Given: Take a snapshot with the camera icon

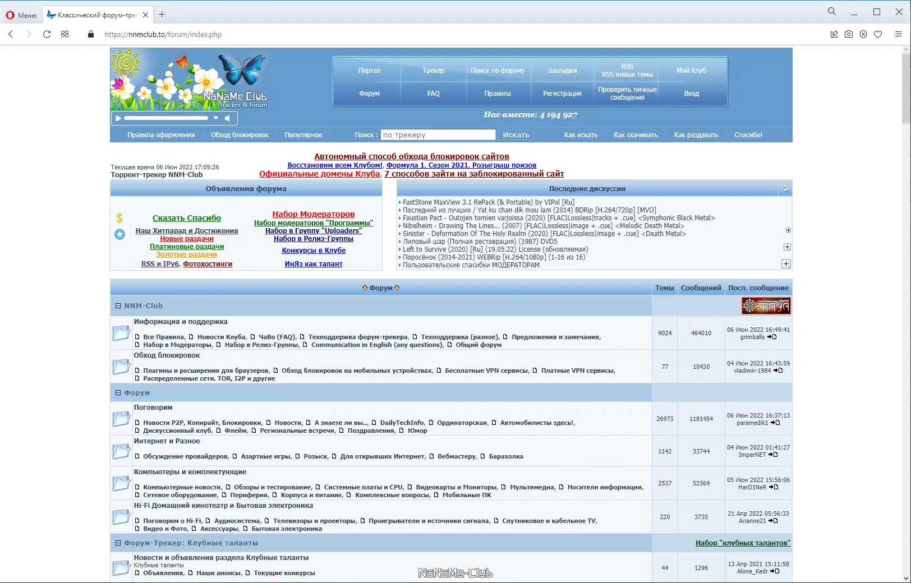Looking at the screenshot, I should 849,34.
